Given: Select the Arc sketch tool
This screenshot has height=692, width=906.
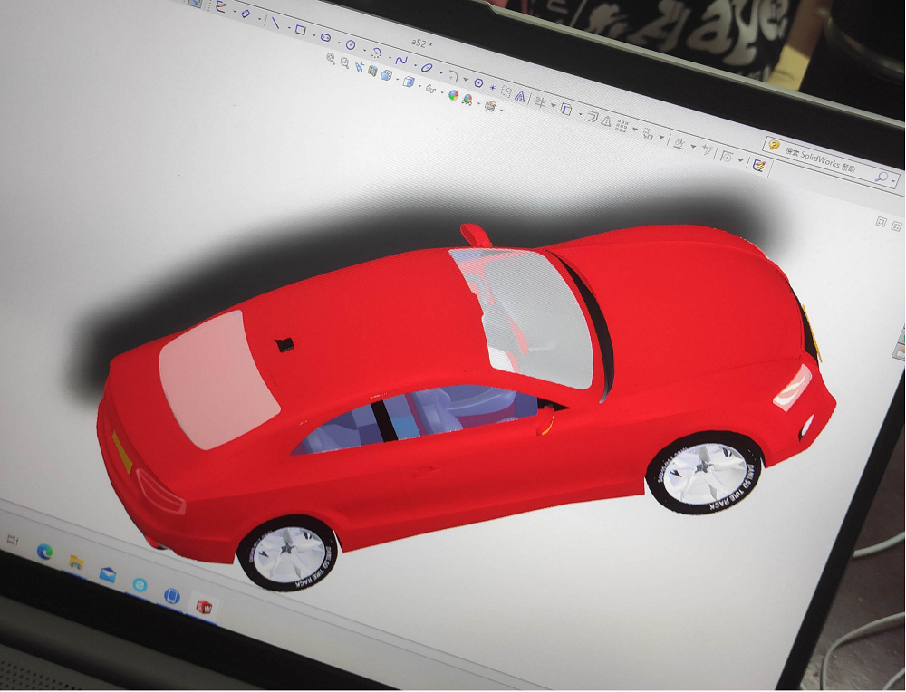Looking at the screenshot, I should click(x=376, y=53).
